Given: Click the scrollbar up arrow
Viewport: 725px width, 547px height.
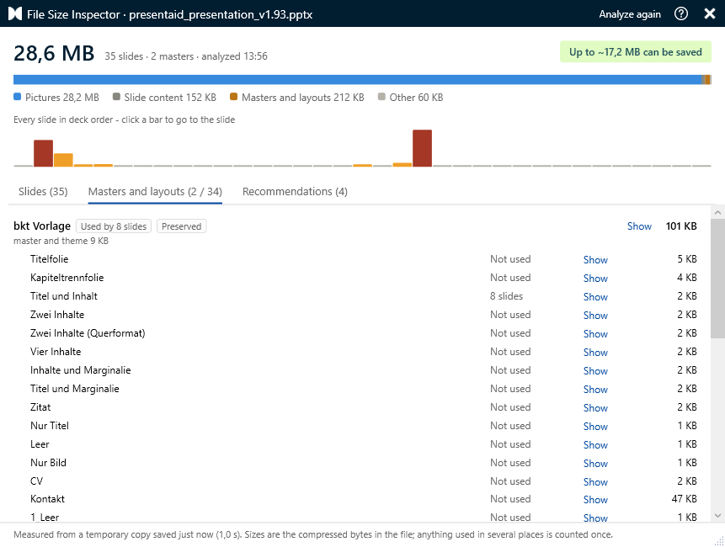Looking at the screenshot, I should click(717, 213).
